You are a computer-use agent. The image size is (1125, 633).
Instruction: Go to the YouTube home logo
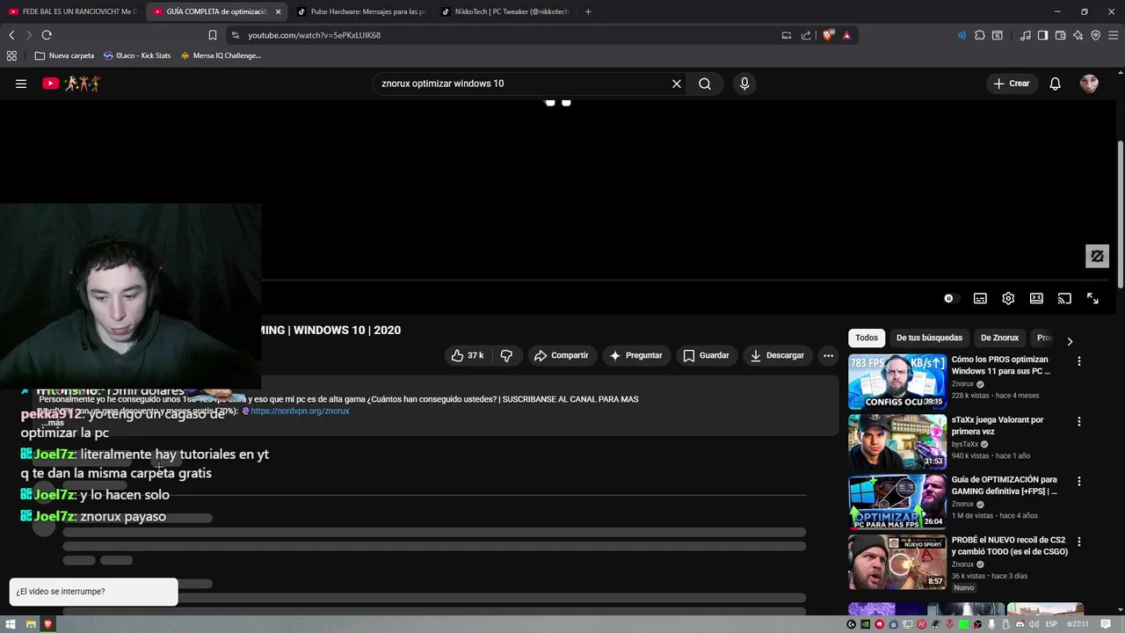tap(71, 84)
